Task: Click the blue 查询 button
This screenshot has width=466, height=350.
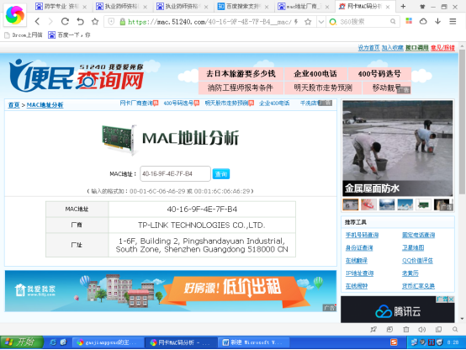Action: pyautogui.click(x=221, y=174)
